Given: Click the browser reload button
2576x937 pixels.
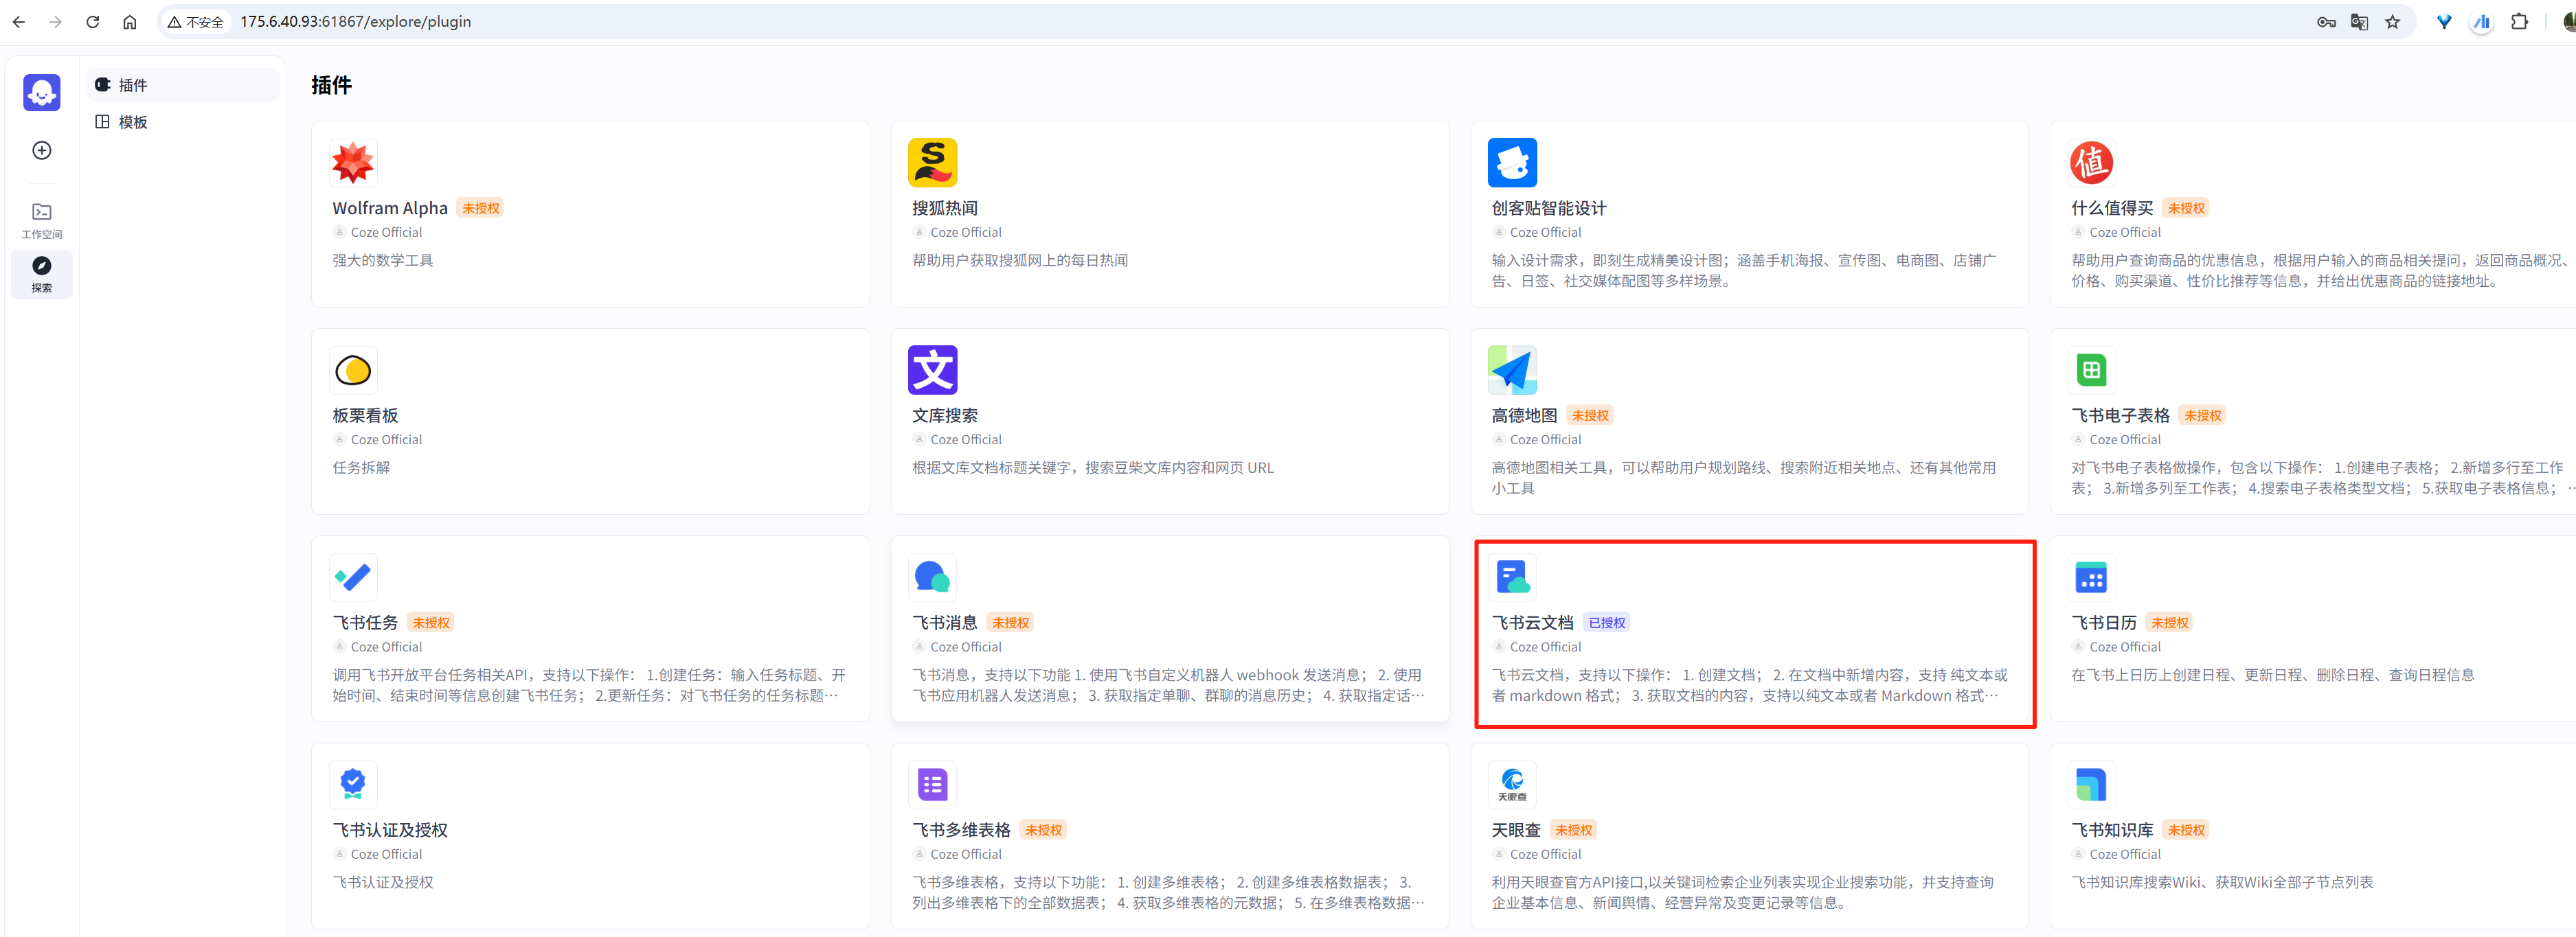Looking at the screenshot, I should [x=93, y=22].
